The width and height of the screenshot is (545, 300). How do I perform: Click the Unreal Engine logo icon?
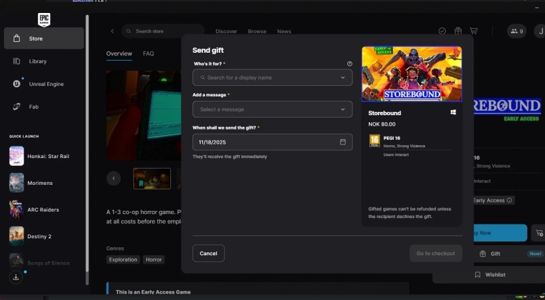pyautogui.click(x=16, y=84)
